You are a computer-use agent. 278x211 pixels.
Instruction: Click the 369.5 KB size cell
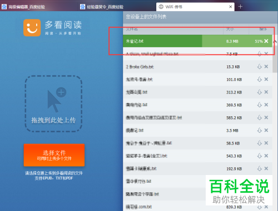(234, 105)
